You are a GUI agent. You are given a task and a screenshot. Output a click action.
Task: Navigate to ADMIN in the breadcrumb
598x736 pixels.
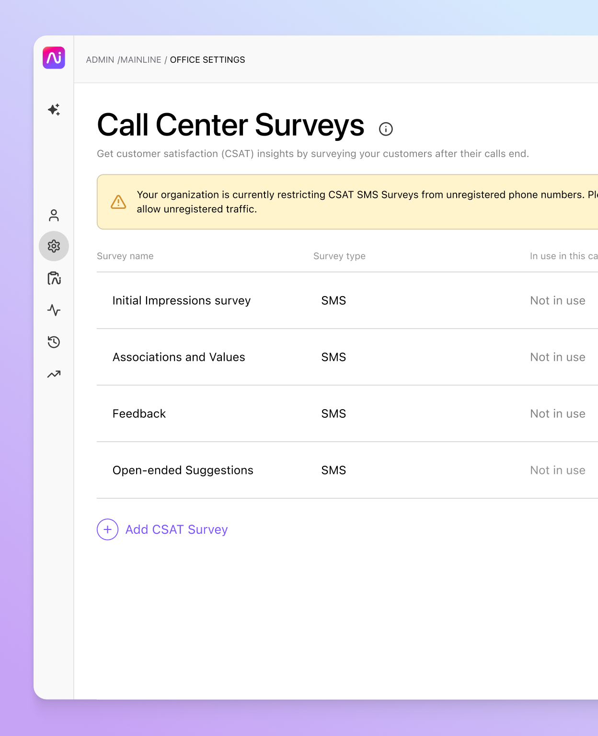101,59
